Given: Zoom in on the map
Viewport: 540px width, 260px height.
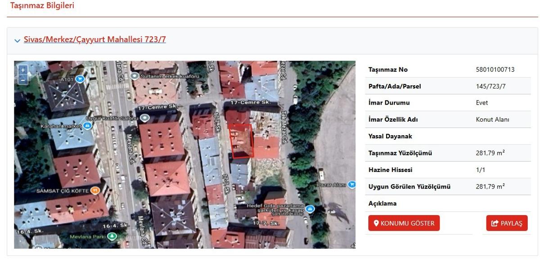Looking at the screenshot, I should click(23, 70).
